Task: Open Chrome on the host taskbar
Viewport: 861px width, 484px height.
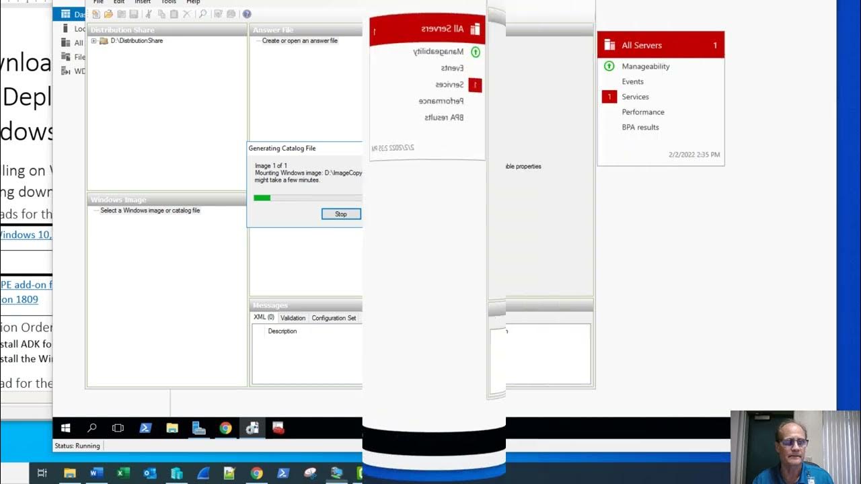Action: (x=256, y=473)
